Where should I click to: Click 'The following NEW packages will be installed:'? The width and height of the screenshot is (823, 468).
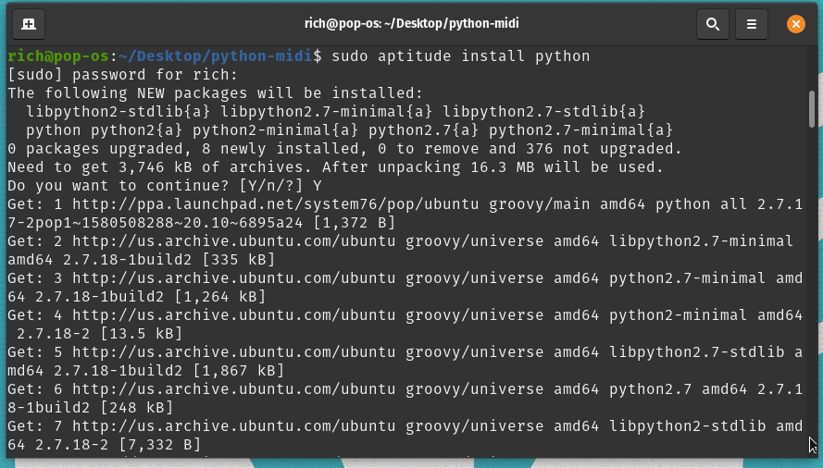pyautogui.click(x=215, y=93)
